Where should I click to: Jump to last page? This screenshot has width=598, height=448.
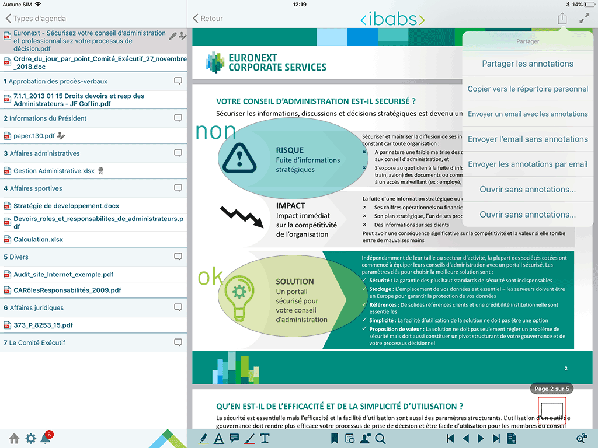click(x=496, y=439)
